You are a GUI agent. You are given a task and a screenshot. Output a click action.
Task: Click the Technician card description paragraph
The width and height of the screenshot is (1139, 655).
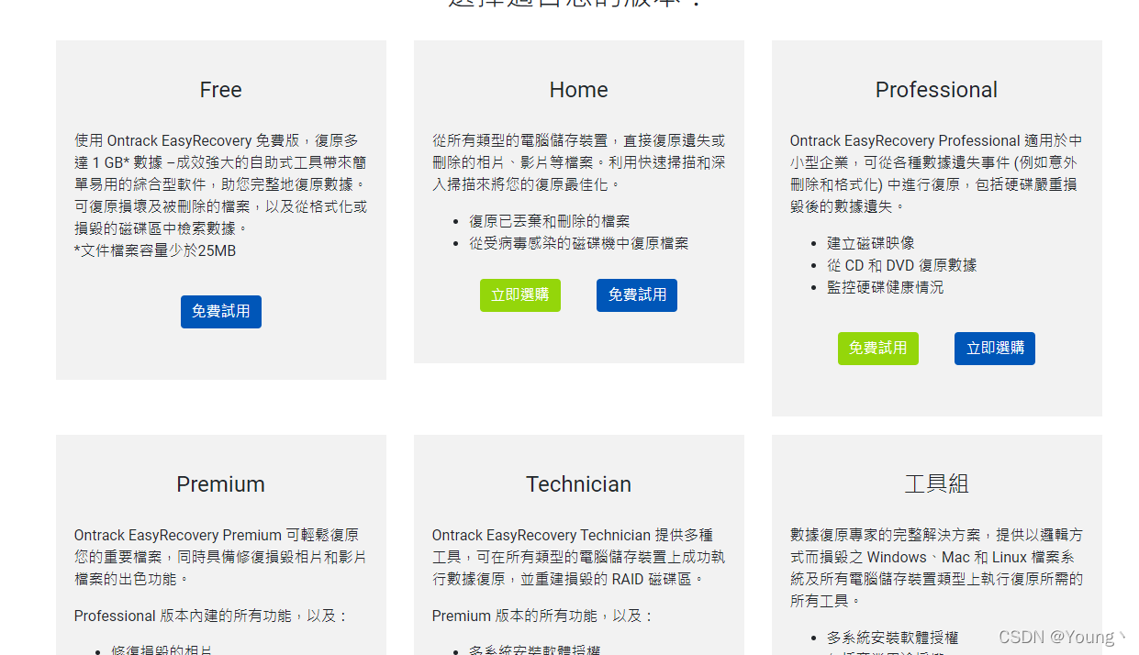click(578, 557)
